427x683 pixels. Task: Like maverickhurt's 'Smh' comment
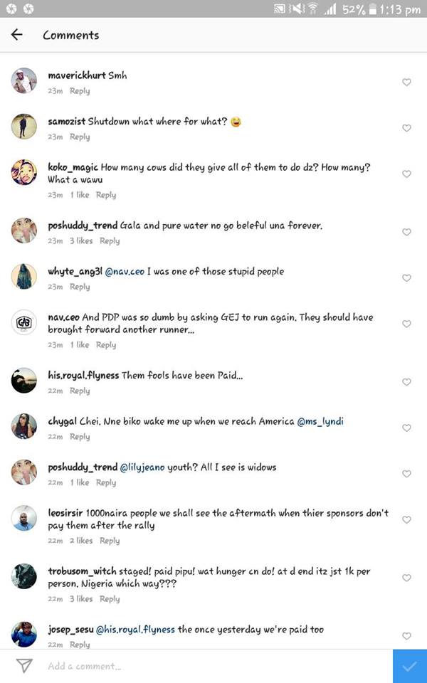(x=406, y=83)
